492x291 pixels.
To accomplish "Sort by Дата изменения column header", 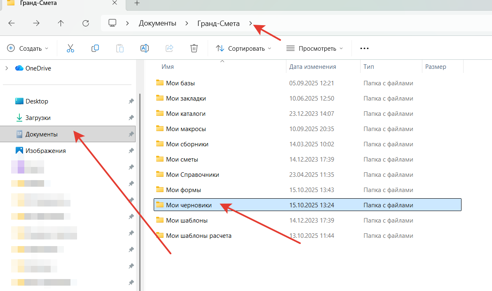I will tap(312, 67).
